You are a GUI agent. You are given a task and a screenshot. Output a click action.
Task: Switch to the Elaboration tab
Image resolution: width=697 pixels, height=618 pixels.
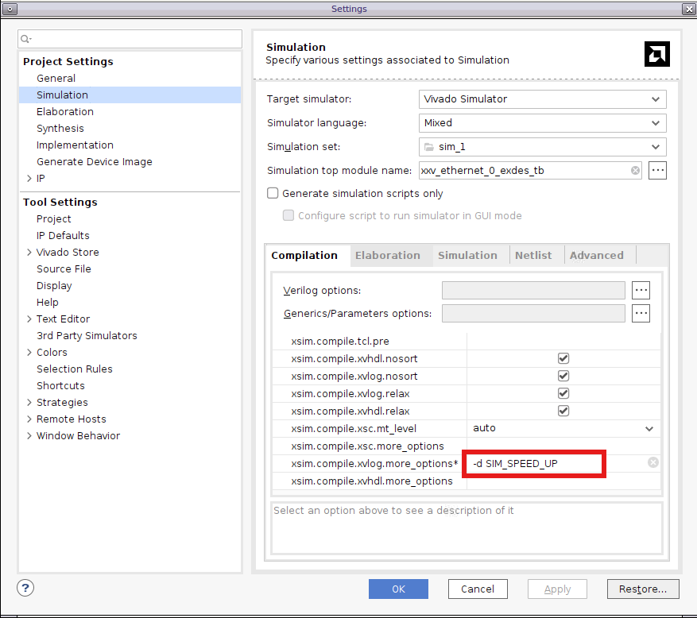[387, 255]
